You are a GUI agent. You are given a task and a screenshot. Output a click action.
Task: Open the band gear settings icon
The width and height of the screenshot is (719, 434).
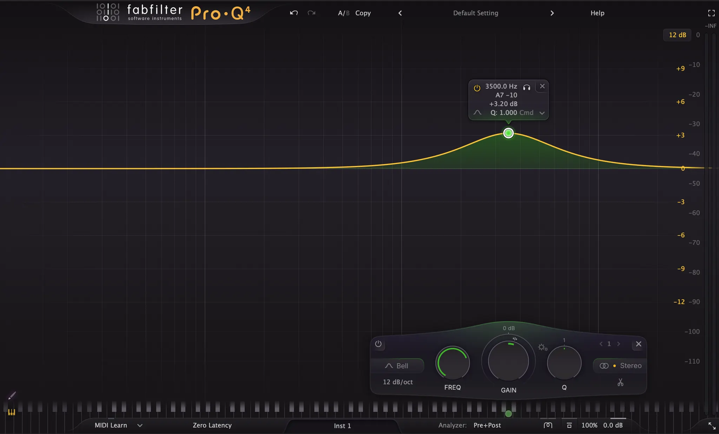[542, 347]
